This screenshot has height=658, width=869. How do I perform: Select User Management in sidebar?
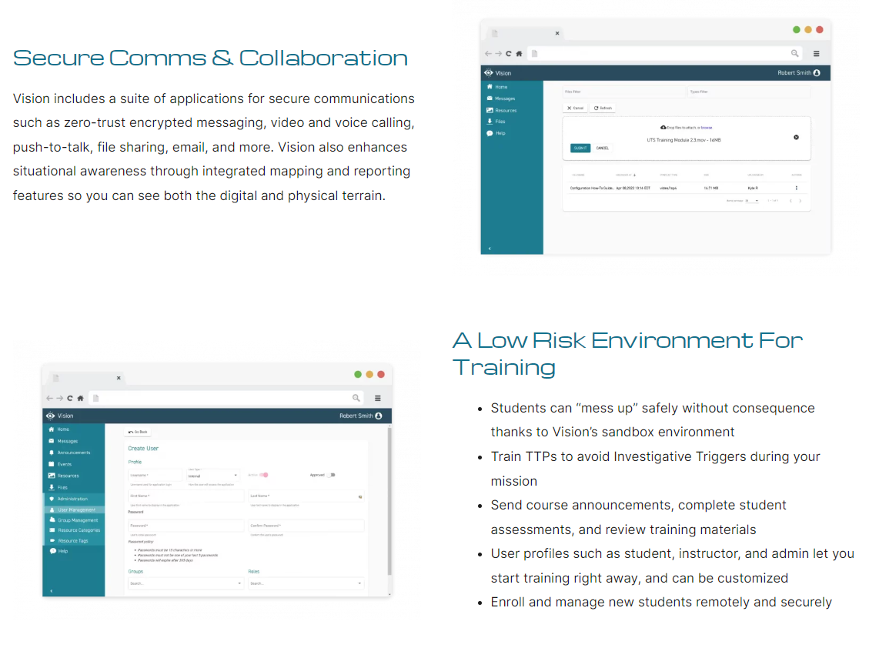tap(76, 509)
